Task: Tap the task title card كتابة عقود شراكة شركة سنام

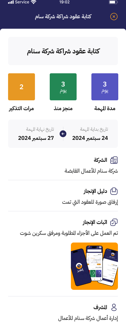Action: click(x=63, y=51)
